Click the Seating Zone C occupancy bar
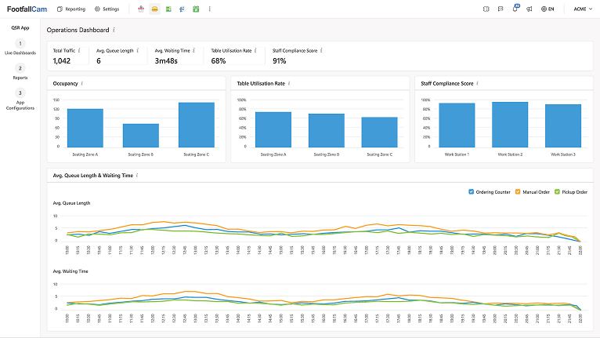 [196, 124]
